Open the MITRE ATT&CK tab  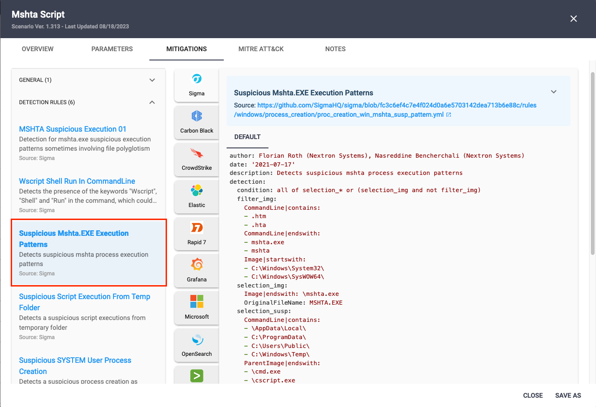[261, 49]
